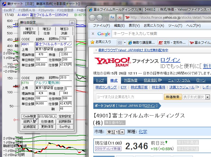Click the browser address bar
Screen dimensions: 211x157
click(168, 18)
